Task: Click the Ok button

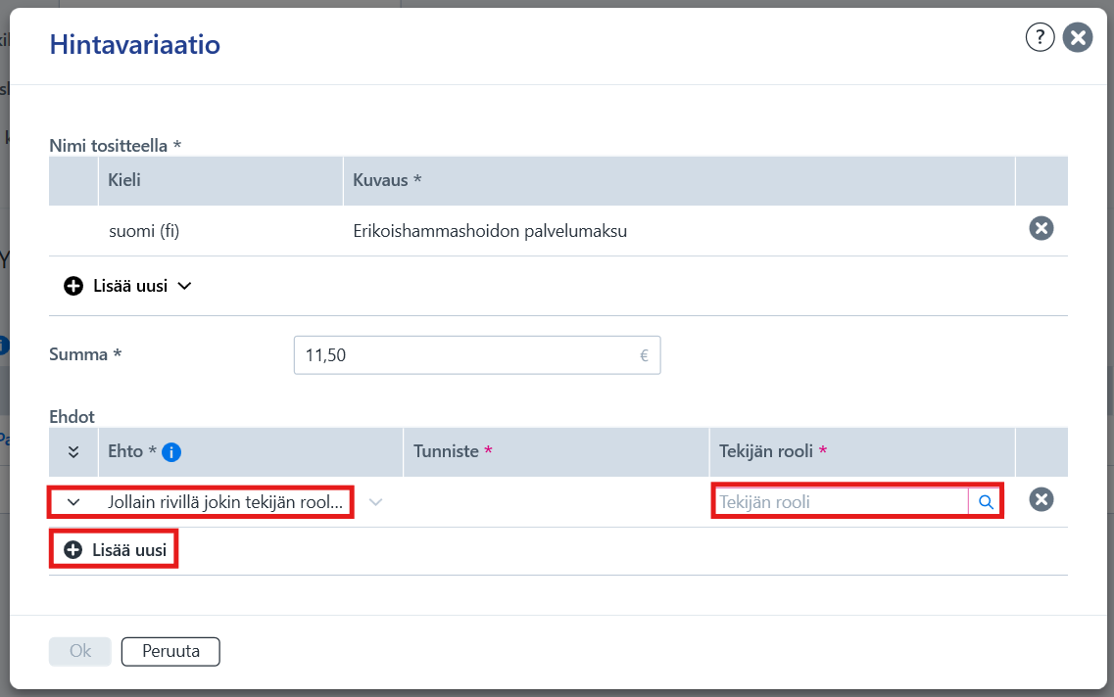Action: tap(80, 651)
